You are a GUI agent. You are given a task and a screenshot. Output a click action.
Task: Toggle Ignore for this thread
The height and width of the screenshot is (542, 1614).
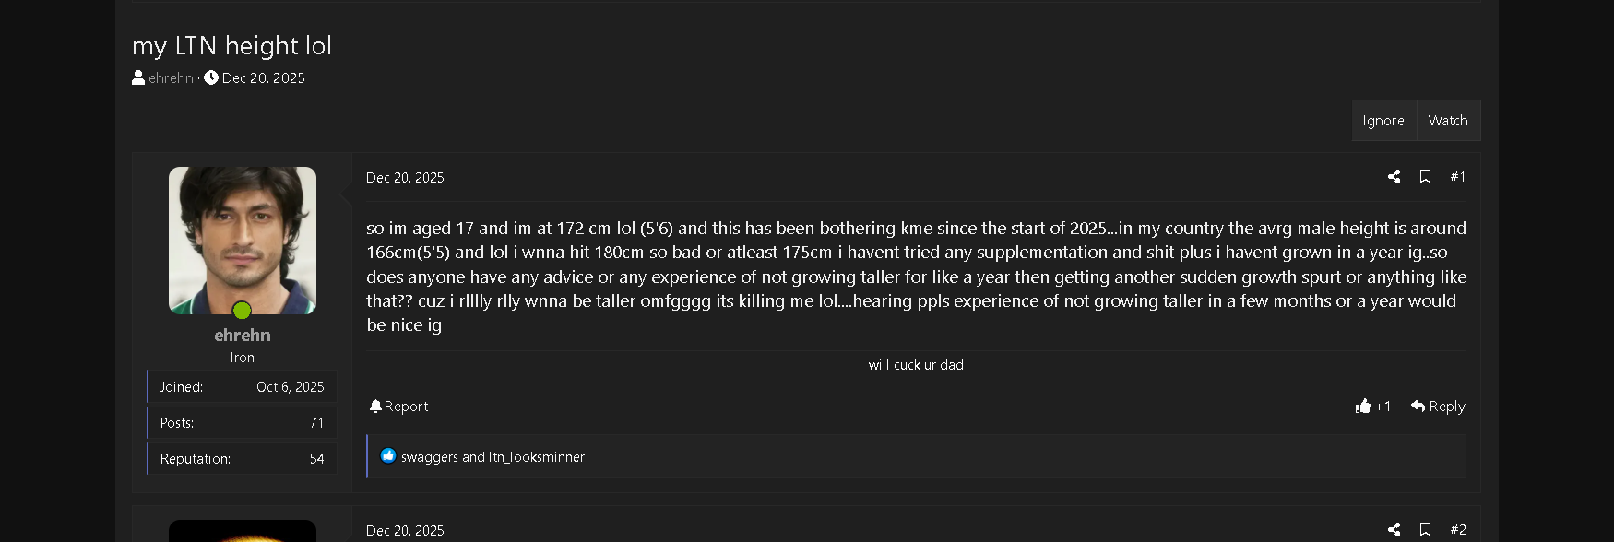tap(1383, 120)
